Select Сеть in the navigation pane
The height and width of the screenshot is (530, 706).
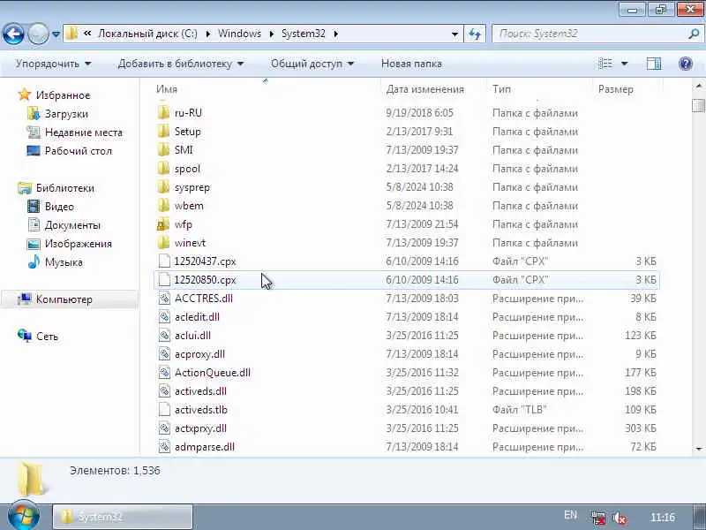47,337
